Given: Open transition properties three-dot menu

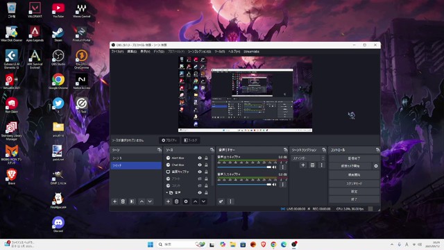Looking at the screenshot, I should [321, 165].
